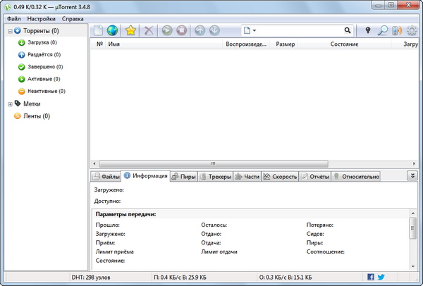This screenshot has width=423, height=286.
Task: Open the Настройки menu
Action: 42,18
